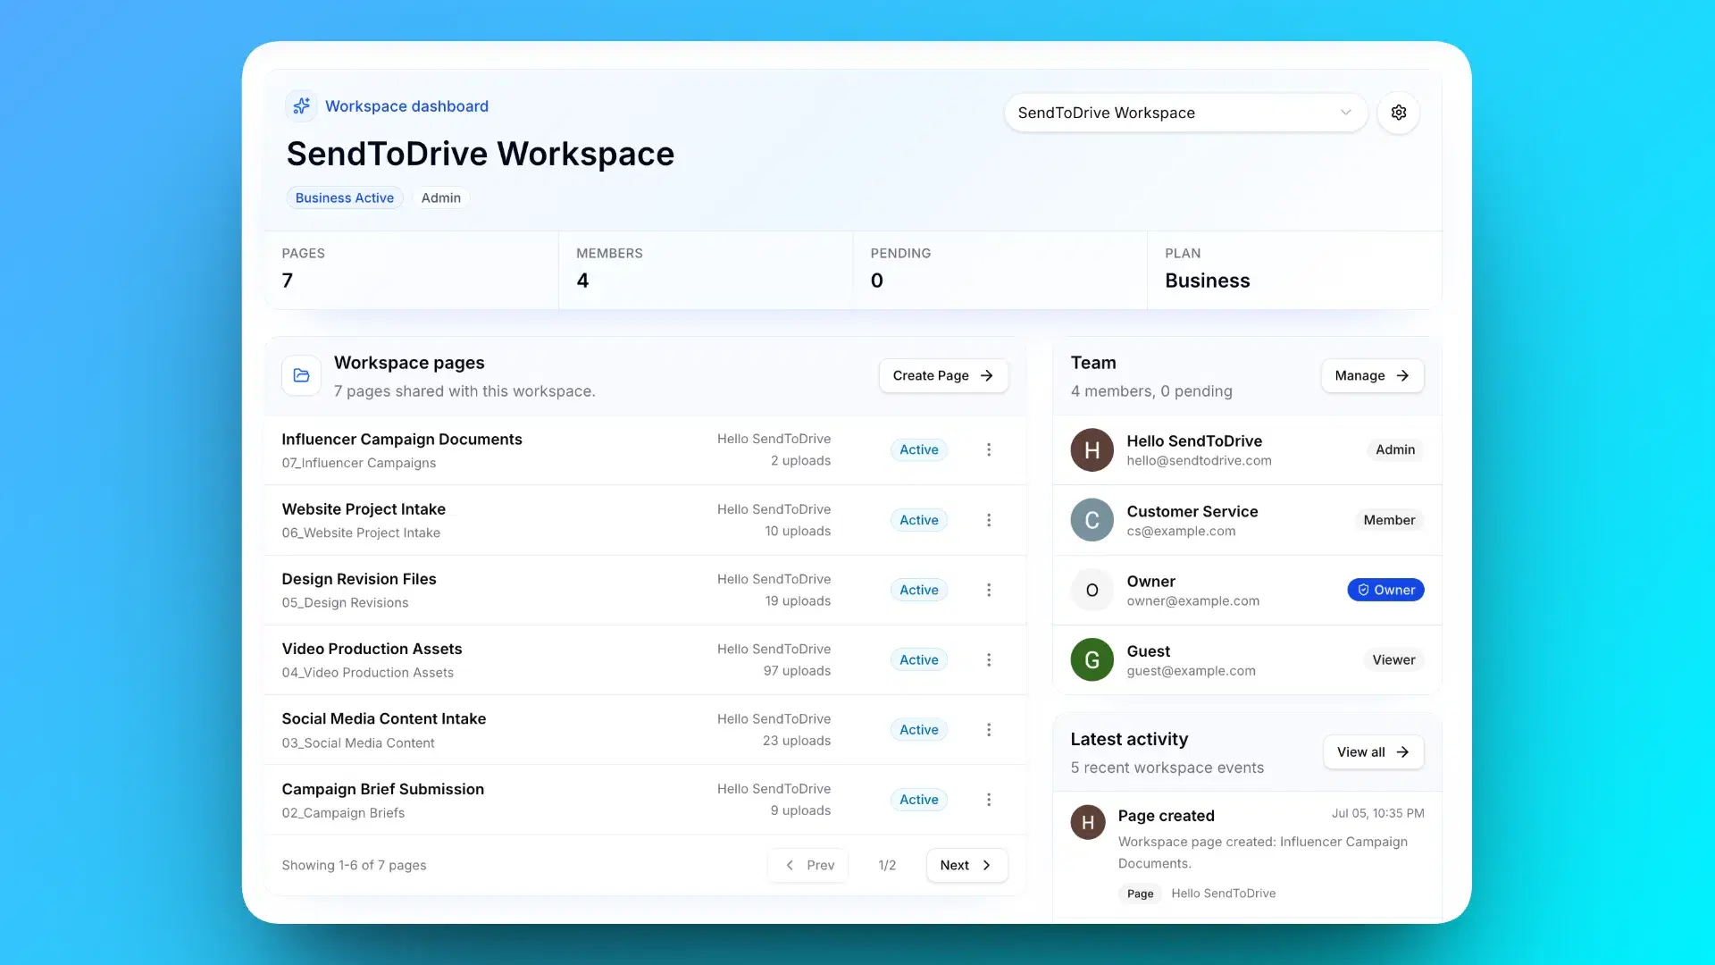Click Viewer role badge for Guest
This screenshot has width=1715, height=965.
pyautogui.click(x=1393, y=659)
